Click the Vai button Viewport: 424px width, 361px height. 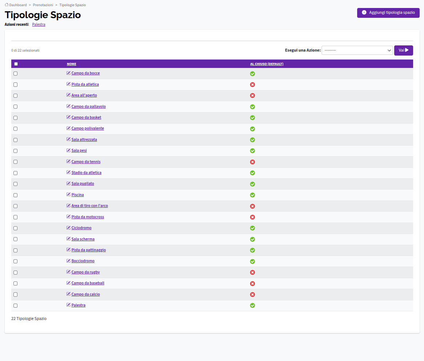click(403, 50)
